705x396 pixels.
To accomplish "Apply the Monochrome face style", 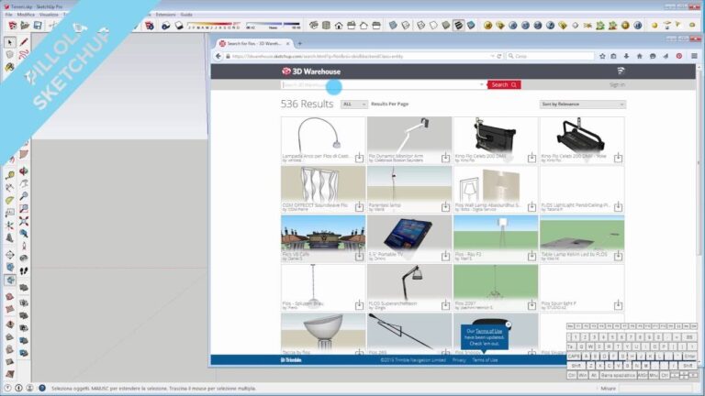I will click(x=471, y=26).
